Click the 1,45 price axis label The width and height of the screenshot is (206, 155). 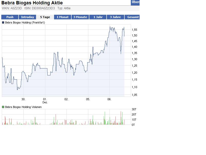pos(134,41)
